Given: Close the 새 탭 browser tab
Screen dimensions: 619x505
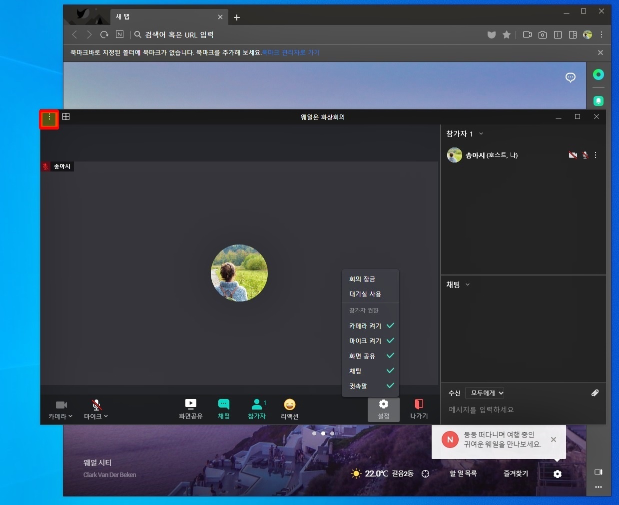Looking at the screenshot, I should point(220,17).
